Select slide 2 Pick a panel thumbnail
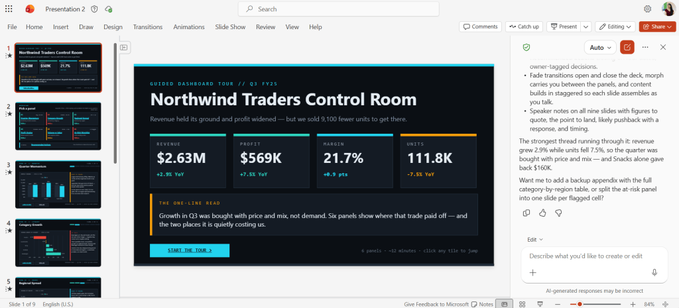This screenshot has height=308, width=679. pos(58,126)
